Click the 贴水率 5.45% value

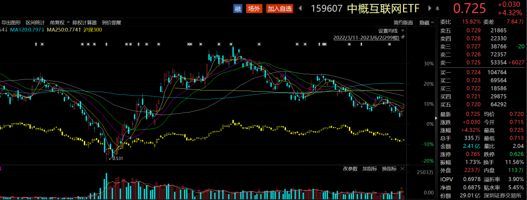tap(516, 187)
